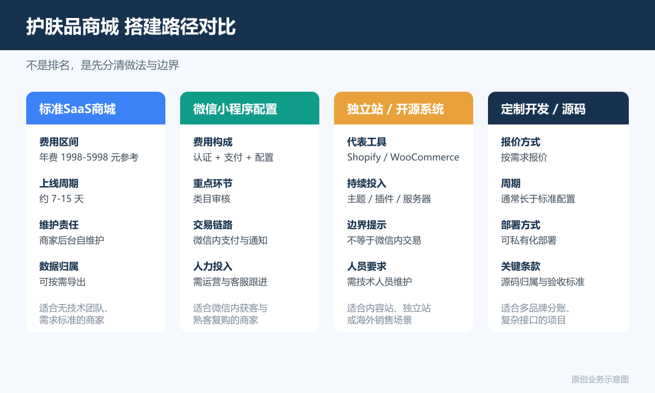Viewport: 655px width, 393px height.
Task: Click the text 年费 1998-5998 元参考
Action: (x=89, y=157)
